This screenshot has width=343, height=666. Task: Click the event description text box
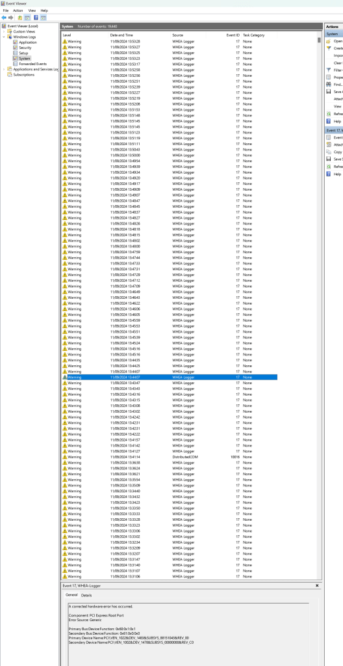(x=188, y=634)
